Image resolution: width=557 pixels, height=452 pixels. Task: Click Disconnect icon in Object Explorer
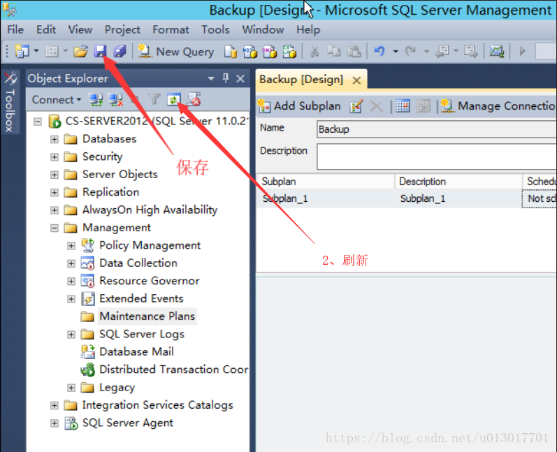pos(115,100)
